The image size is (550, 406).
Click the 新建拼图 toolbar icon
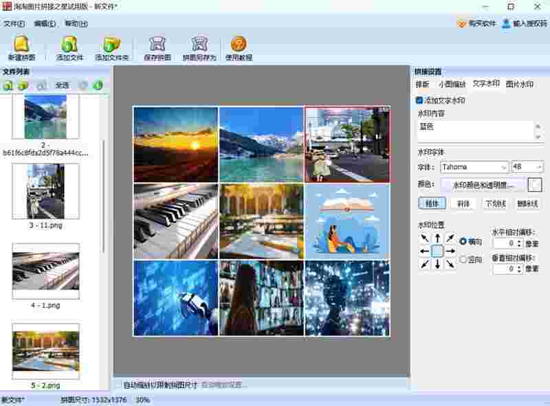[22, 48]
